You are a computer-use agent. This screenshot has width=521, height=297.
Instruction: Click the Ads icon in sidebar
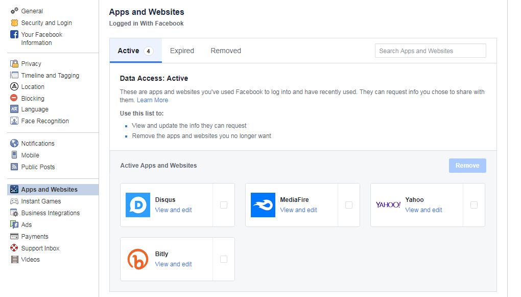(x=14, y=224)
